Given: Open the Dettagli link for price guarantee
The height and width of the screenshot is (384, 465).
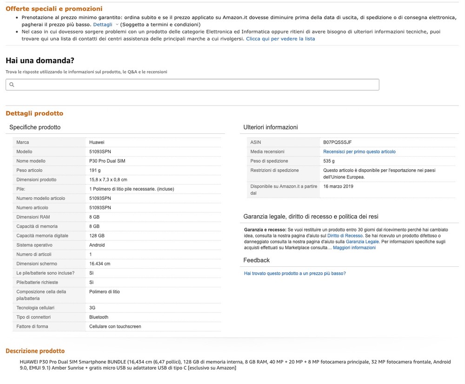Looking at the screenshot, I should tap(102, 25).
